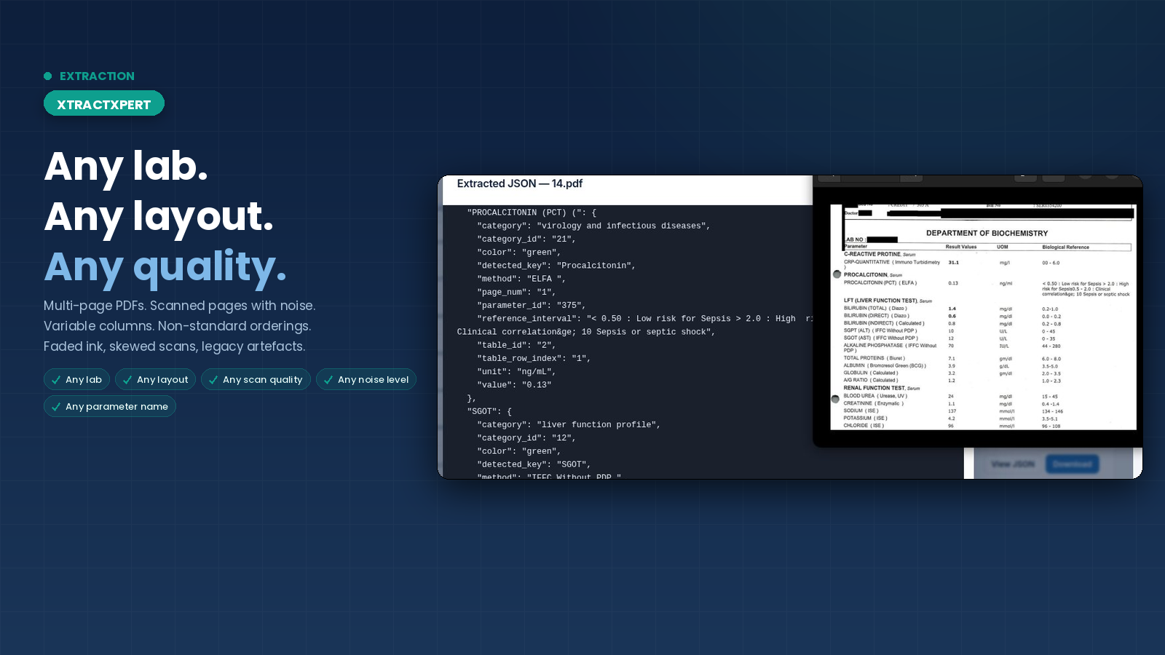Click the '"reference_interval"' JSON line

pyautogui.click(x=644, y=318)
